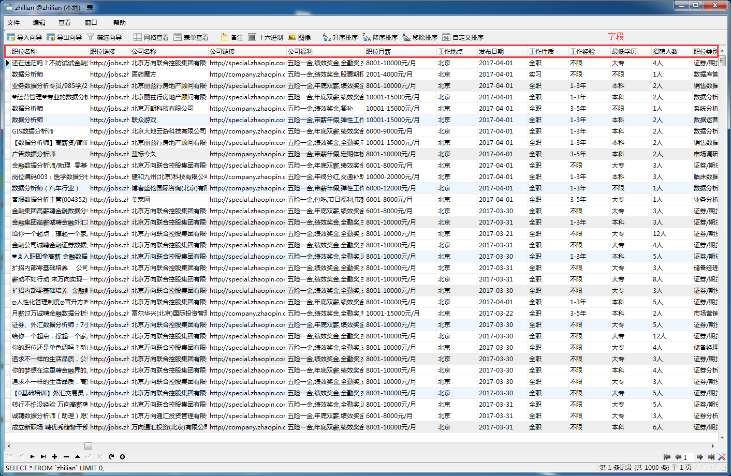The width and height of the screenshot is (731, 476).
Task: Click the 公司链接 column header
Action: tap(247, 51)
